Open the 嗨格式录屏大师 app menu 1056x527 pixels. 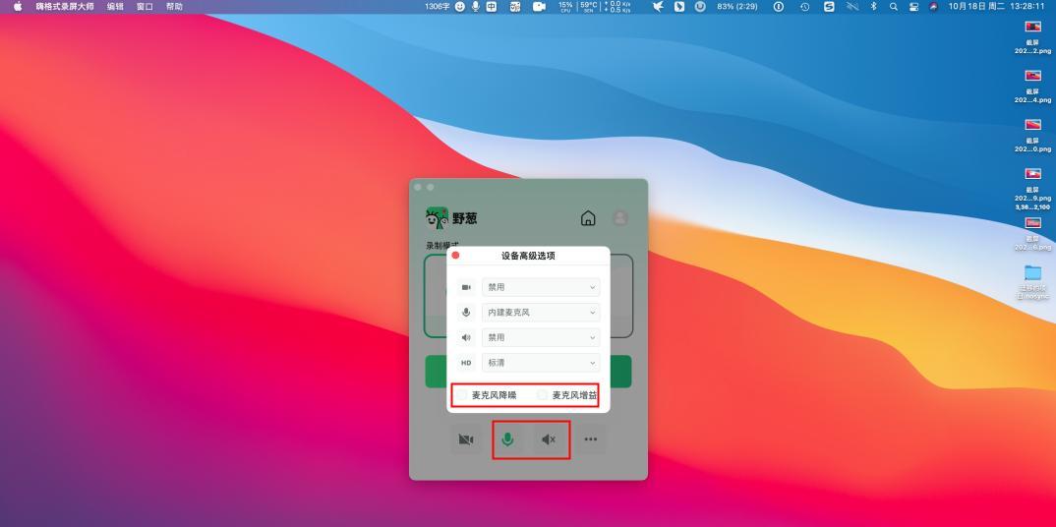pos(65,6)
